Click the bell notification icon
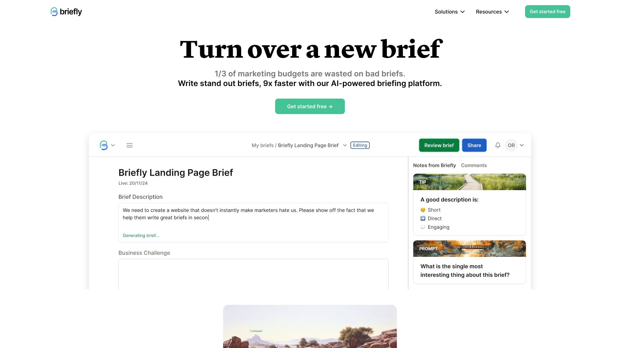Screen dimensions: 620x348 [497, 145]
